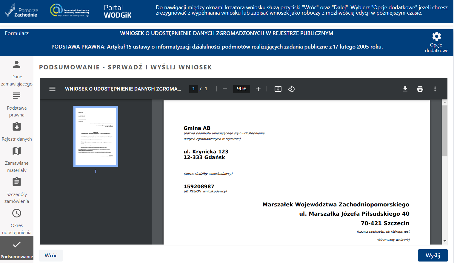Click the 90% zoom level control

coord(241,88)
